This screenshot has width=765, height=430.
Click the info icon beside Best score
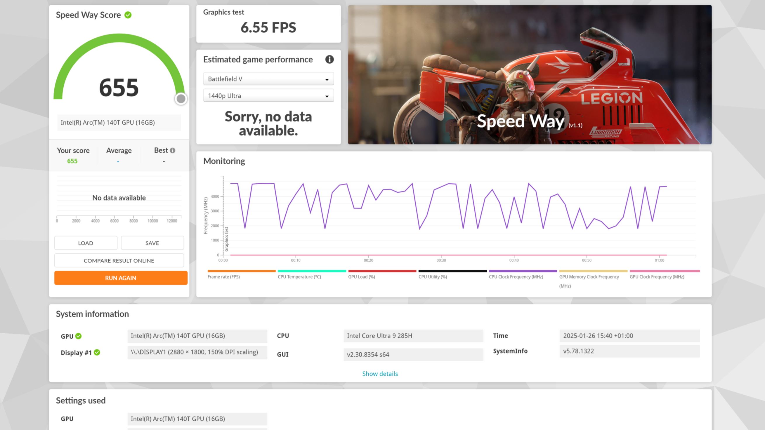pos(173,150)
